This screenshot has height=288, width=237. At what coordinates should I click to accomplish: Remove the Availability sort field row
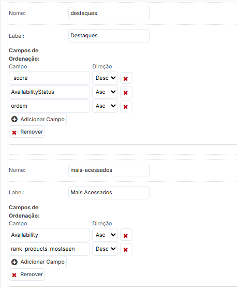point(126,235)
